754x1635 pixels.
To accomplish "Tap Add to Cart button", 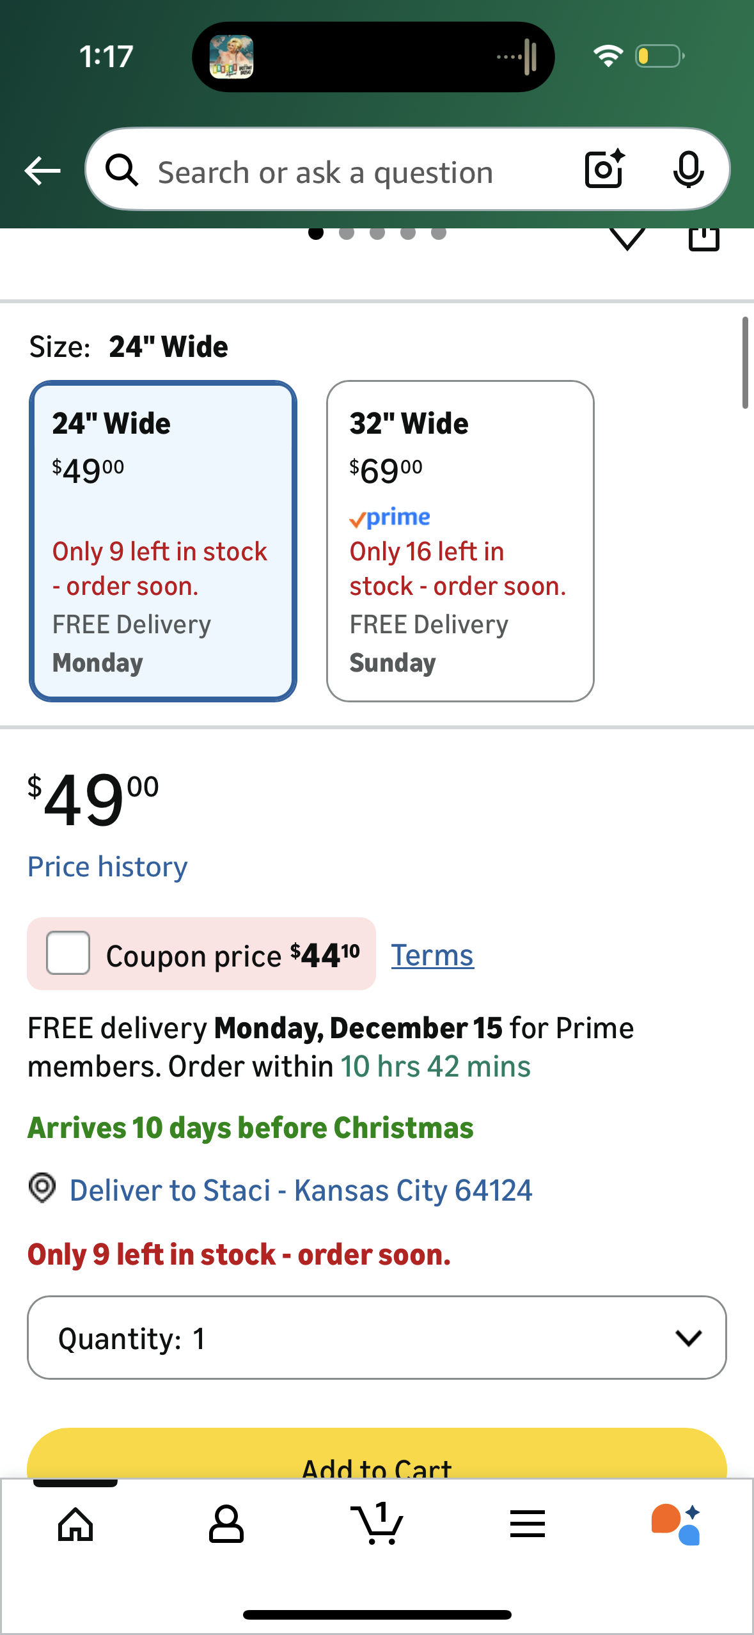I will click(x=377, y=1455).
